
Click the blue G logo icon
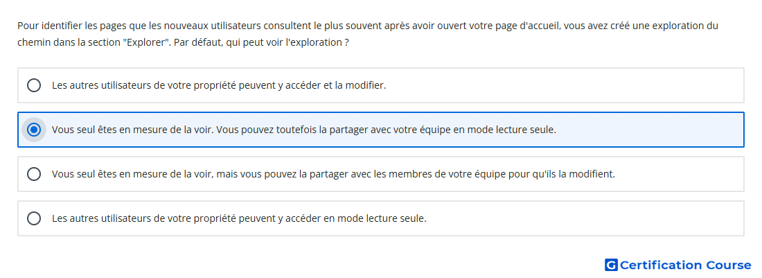tap(611, 265)
